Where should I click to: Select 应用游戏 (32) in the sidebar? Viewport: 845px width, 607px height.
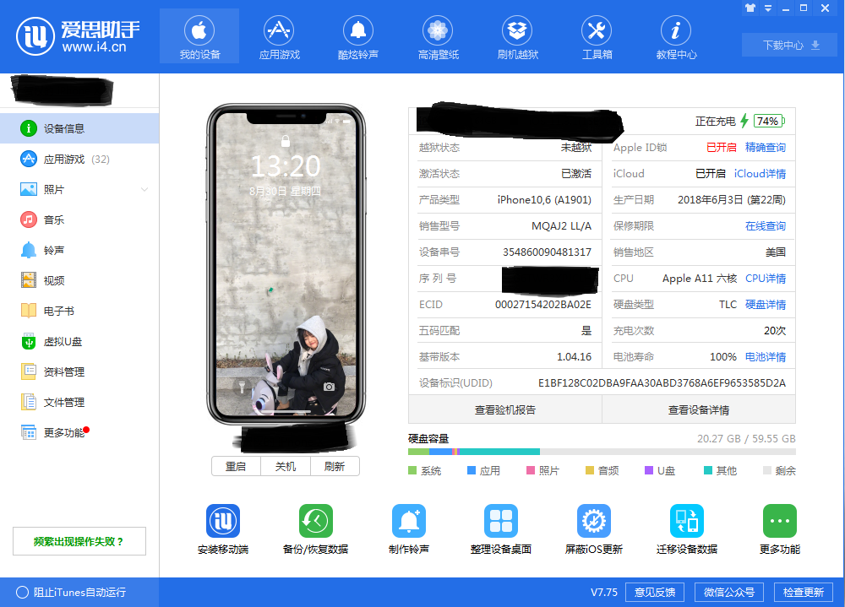79,159
